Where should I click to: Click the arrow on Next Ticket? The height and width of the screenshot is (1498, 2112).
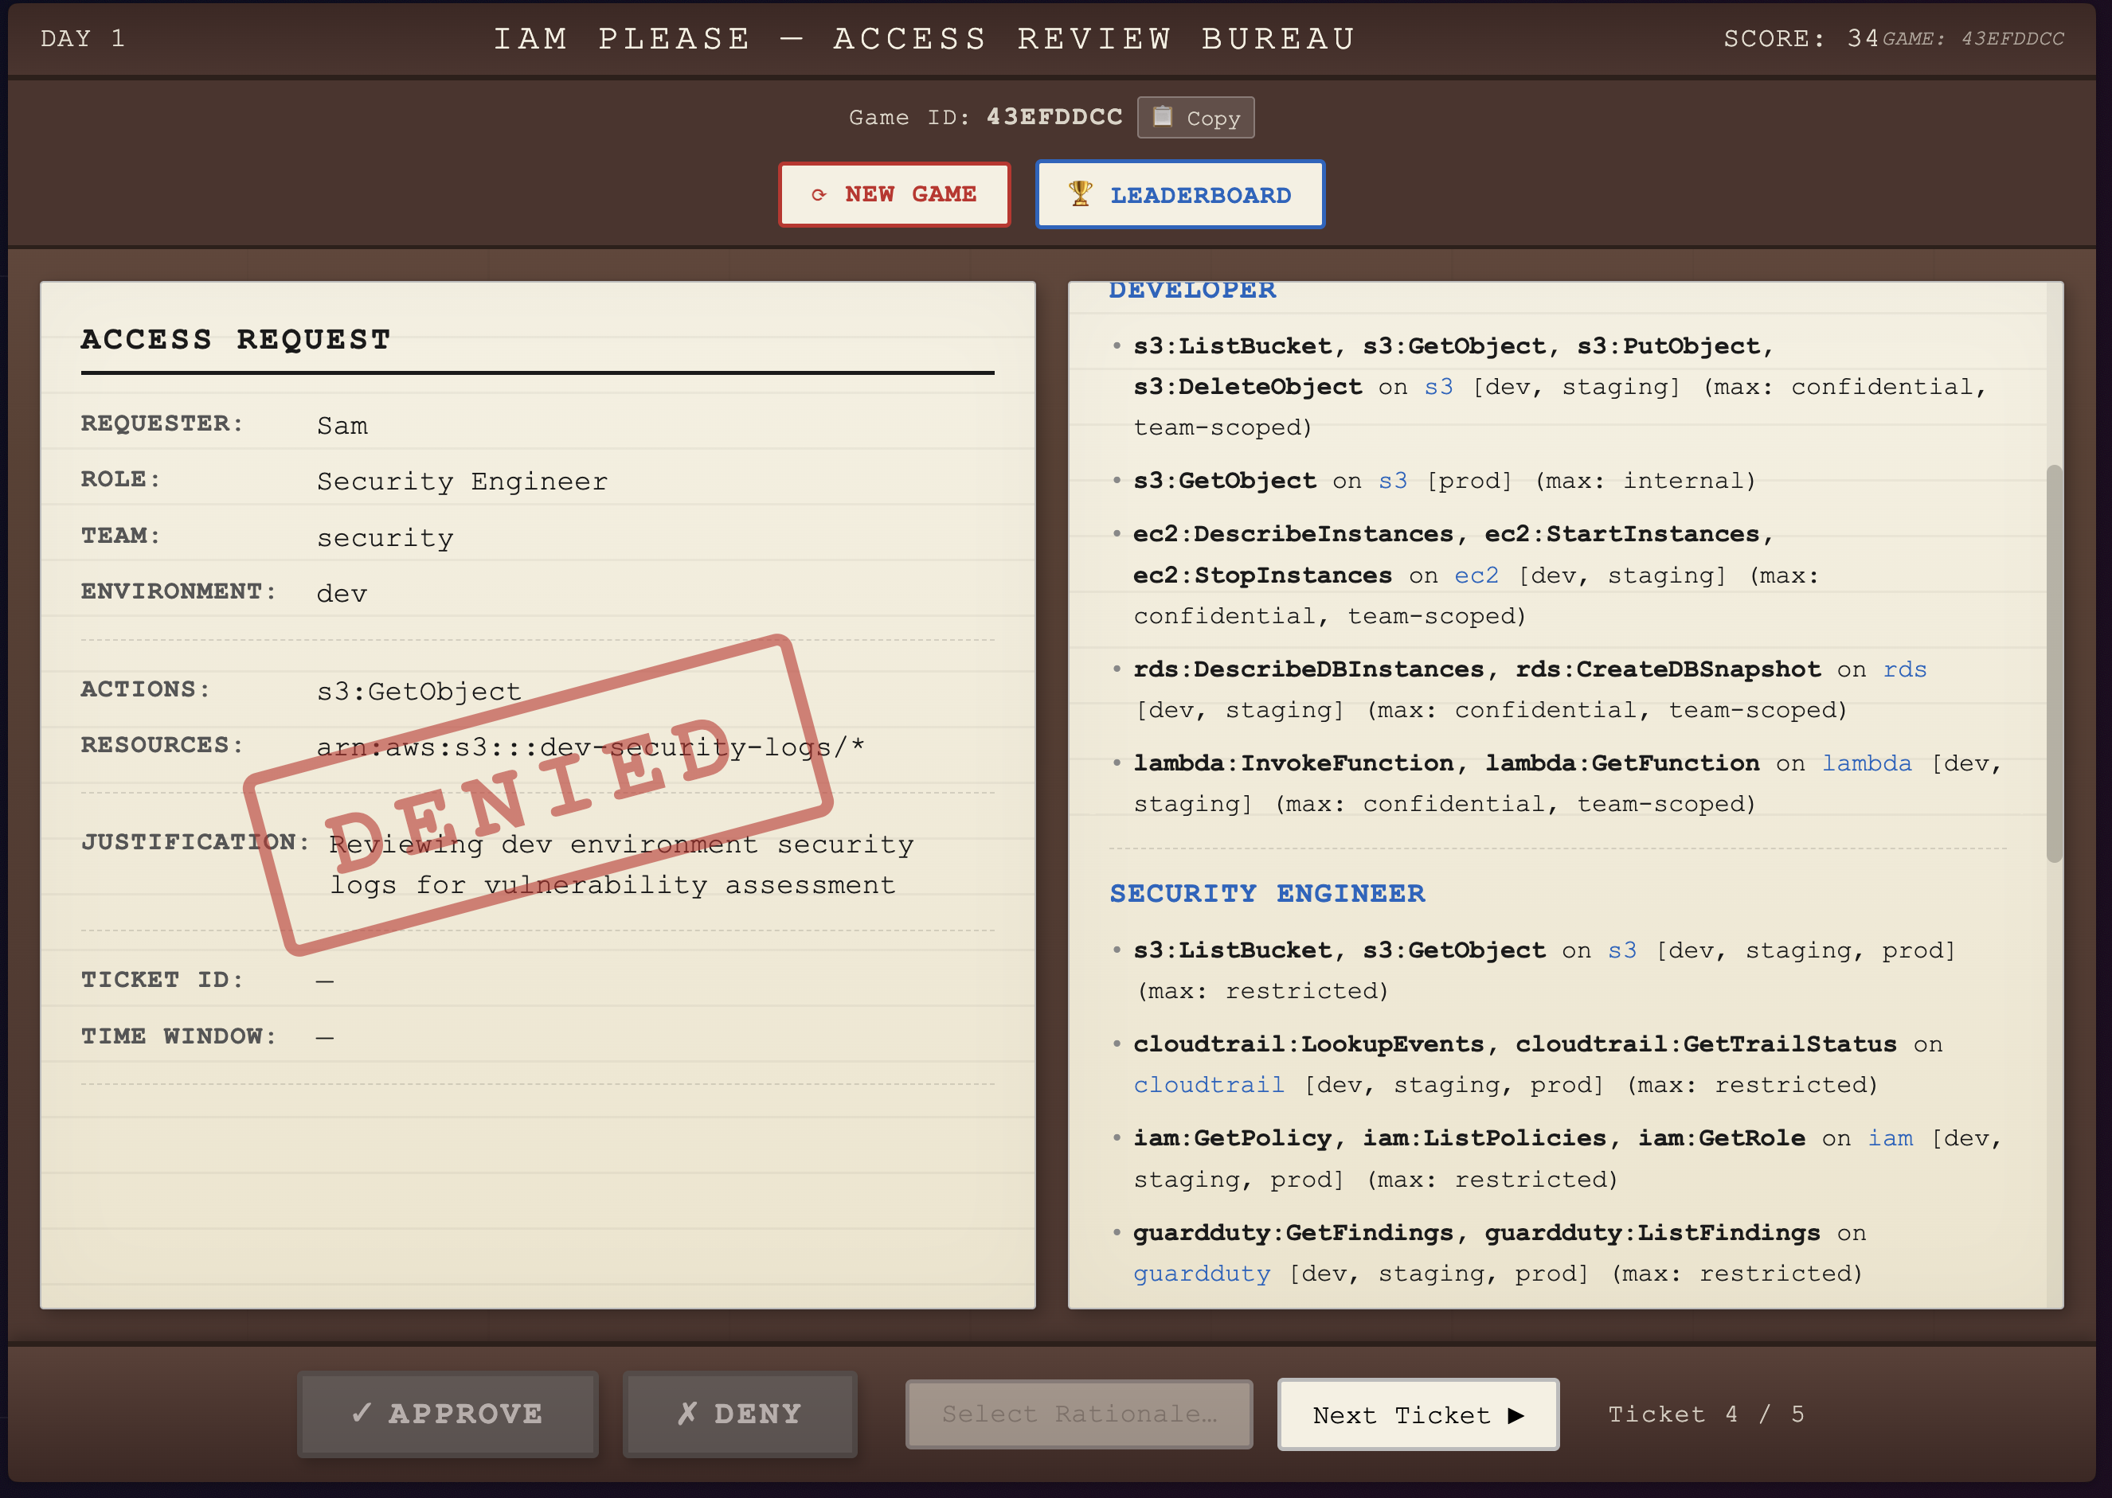(1516, 1415)
